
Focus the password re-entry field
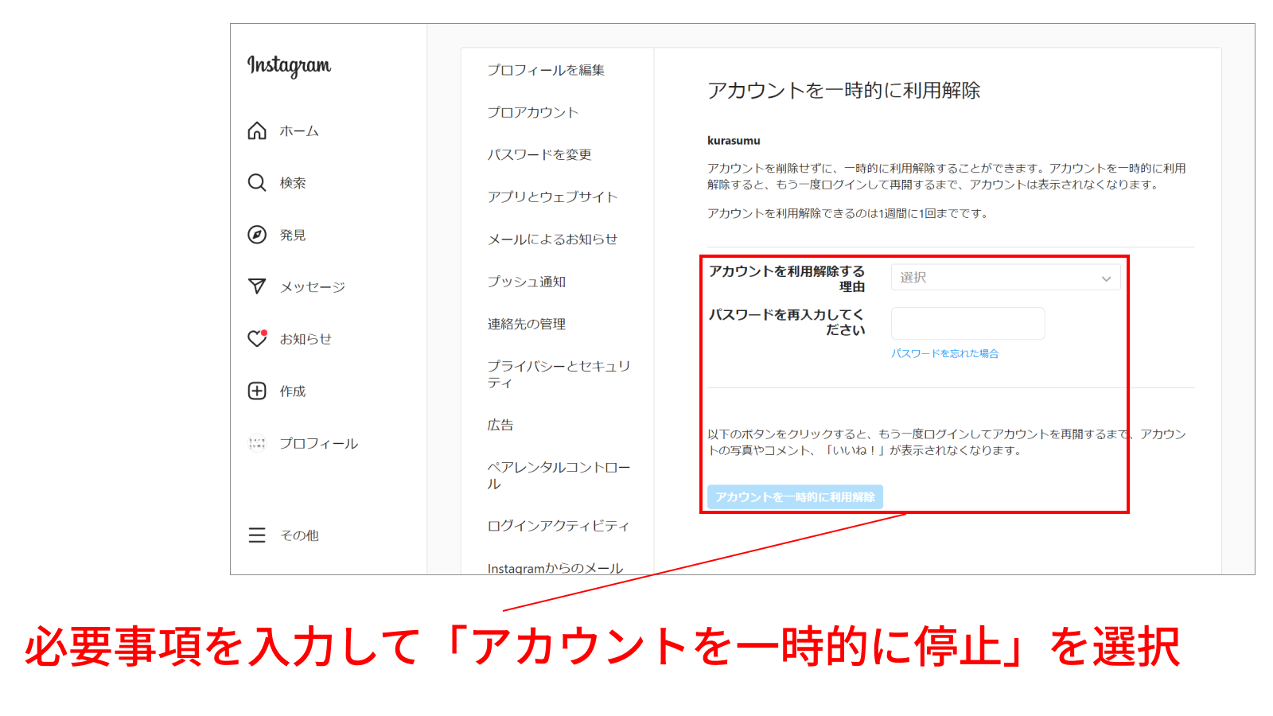(x=967, y=324)
